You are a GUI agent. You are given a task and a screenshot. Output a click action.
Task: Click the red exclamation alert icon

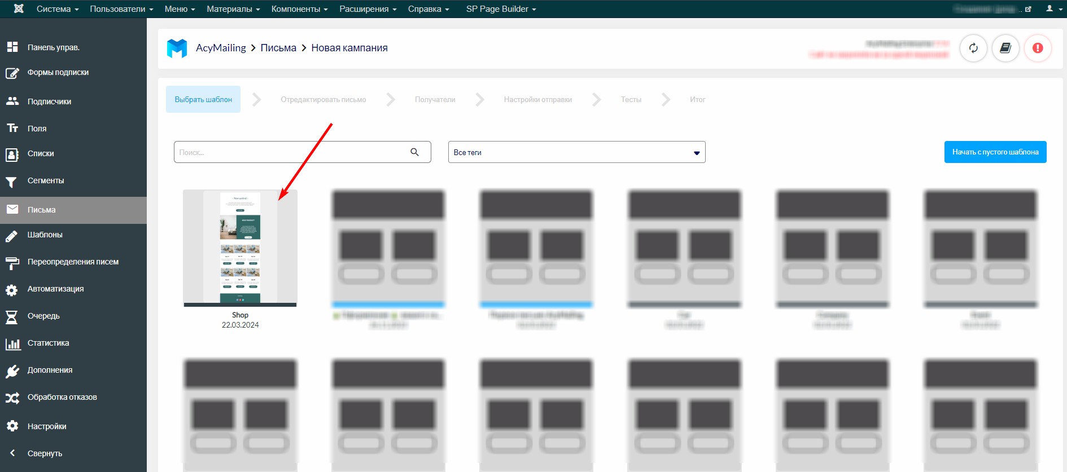(x=1038, y=48)
